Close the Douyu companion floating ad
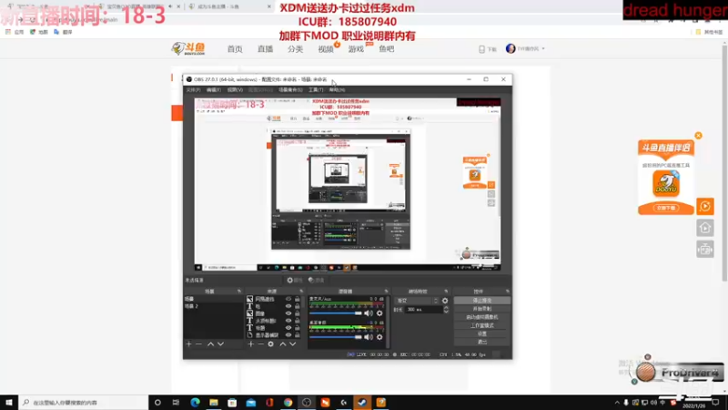 click(698, 135)
